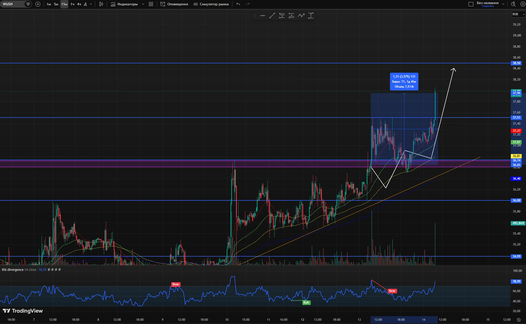Click the 34,99 price level label
Viewport: 526px width, 324px height.
(516, 256)
